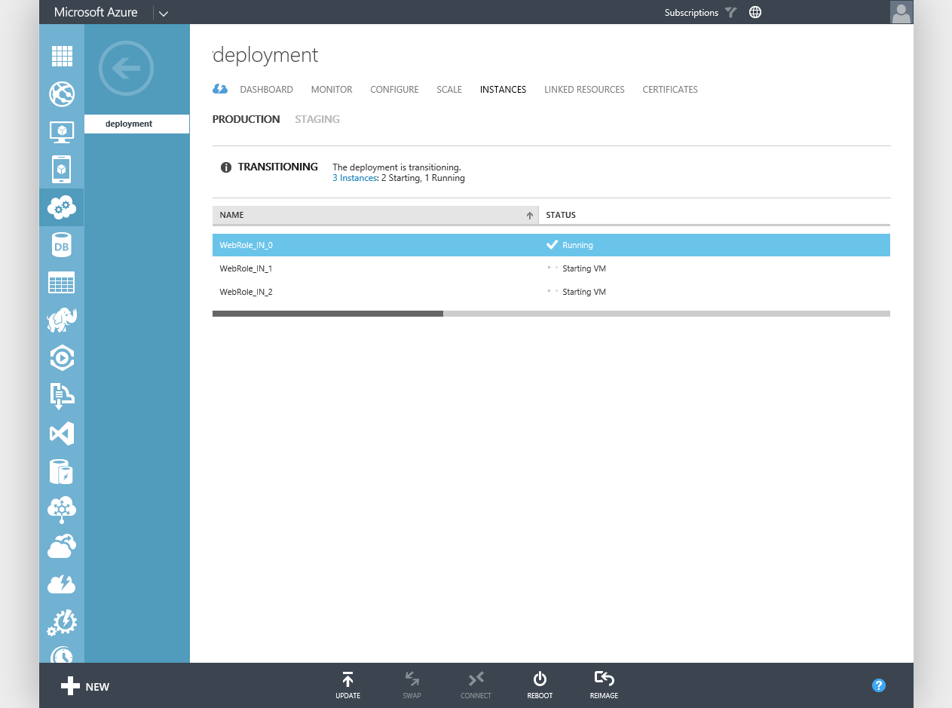The width and height of the screenshot is (952, 708).
Task: Select the Cloud Services icon
Action: (x=61, y=207)
